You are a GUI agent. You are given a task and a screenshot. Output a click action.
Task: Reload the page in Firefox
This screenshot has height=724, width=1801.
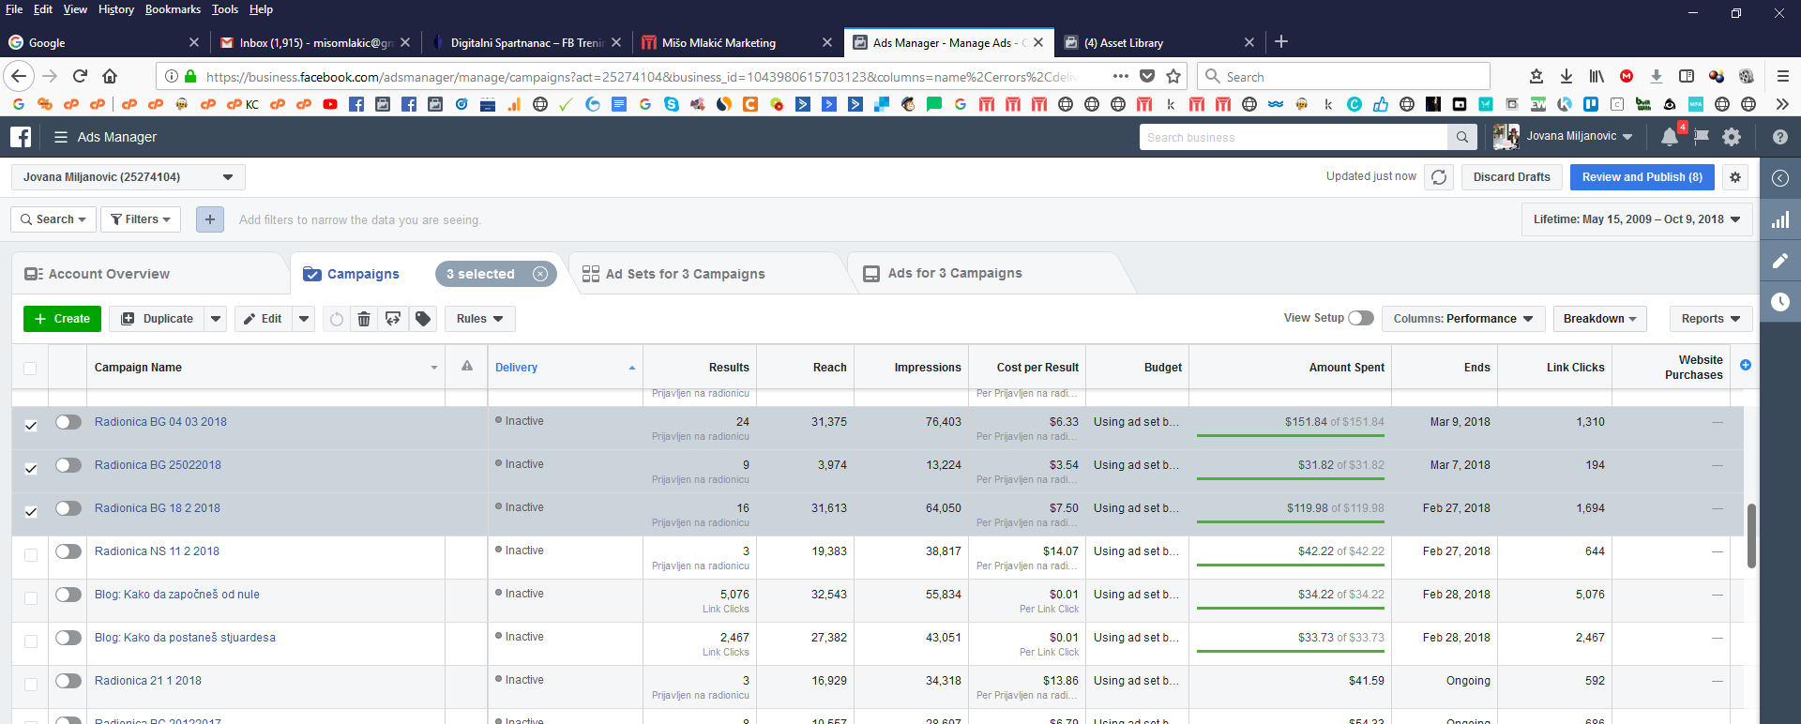[80, 76]
